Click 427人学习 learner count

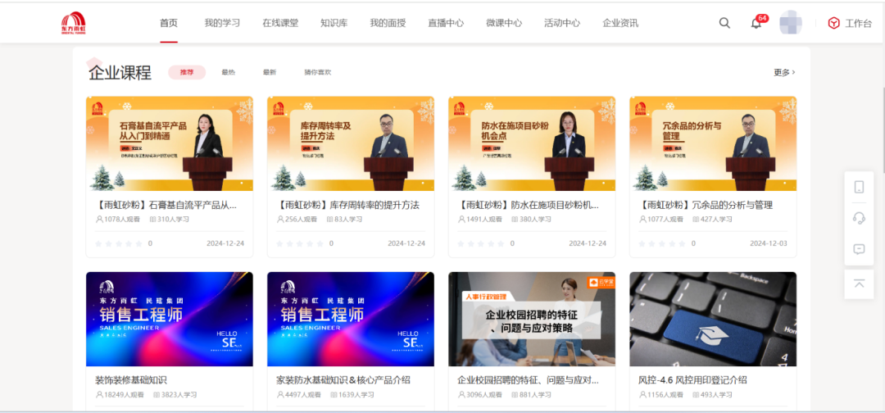pos(712,219)
